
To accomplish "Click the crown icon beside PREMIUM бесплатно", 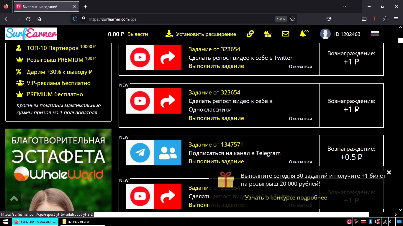I will coord(19,94).
